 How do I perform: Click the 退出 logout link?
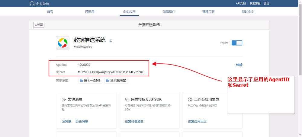[x=266, y=4]
